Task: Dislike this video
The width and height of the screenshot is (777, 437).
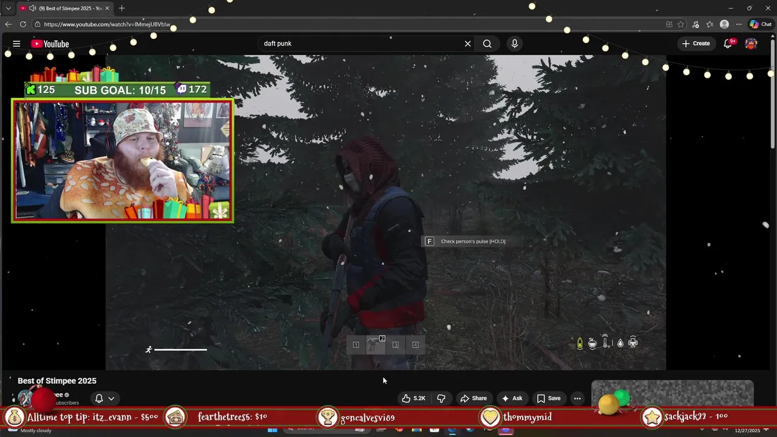Action: coord(441,398)
